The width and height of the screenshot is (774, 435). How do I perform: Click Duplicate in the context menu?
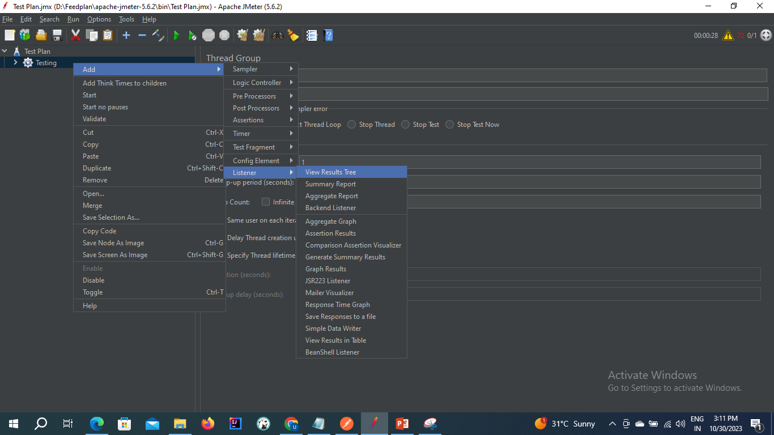(150, 168)
